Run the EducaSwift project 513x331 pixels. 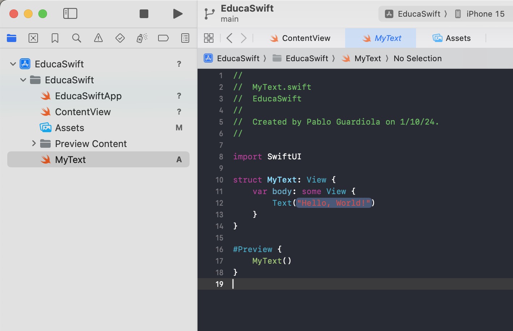coord(178,14)
